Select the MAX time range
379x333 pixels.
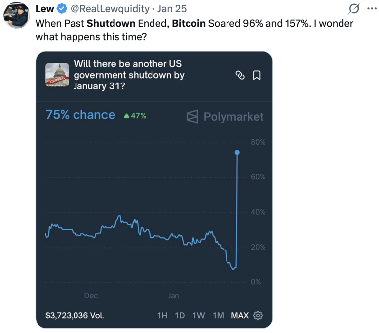(x=240, y=315)
